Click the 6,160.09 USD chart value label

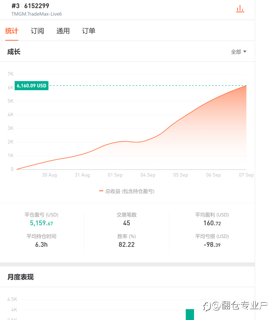(x=31, y=86)
